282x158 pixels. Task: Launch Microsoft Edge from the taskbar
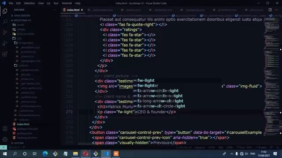[x=45, y=154]
